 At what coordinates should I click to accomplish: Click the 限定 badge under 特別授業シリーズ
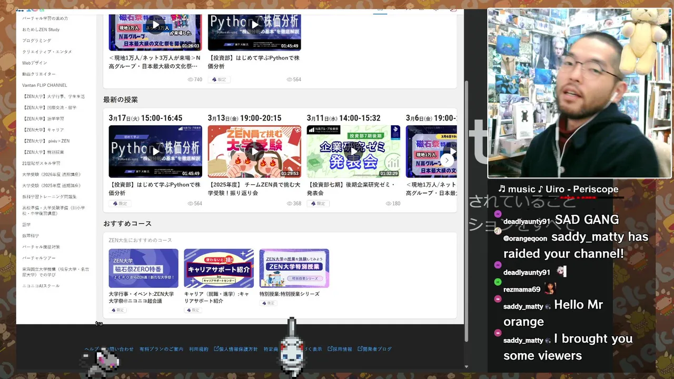(x=268, y=303)
